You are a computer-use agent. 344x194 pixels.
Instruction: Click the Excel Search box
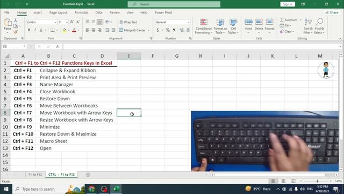pos(174,4)
